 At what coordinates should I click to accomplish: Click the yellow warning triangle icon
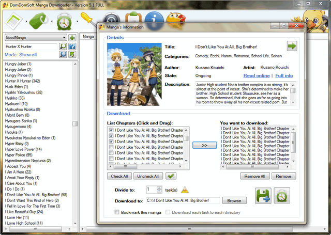(185, 190)
